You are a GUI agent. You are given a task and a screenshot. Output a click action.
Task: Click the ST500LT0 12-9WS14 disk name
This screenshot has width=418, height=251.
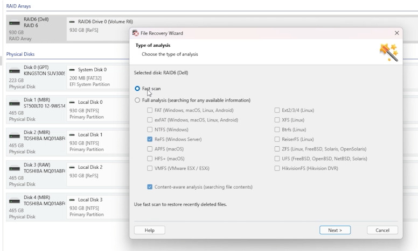click(44, 106)
